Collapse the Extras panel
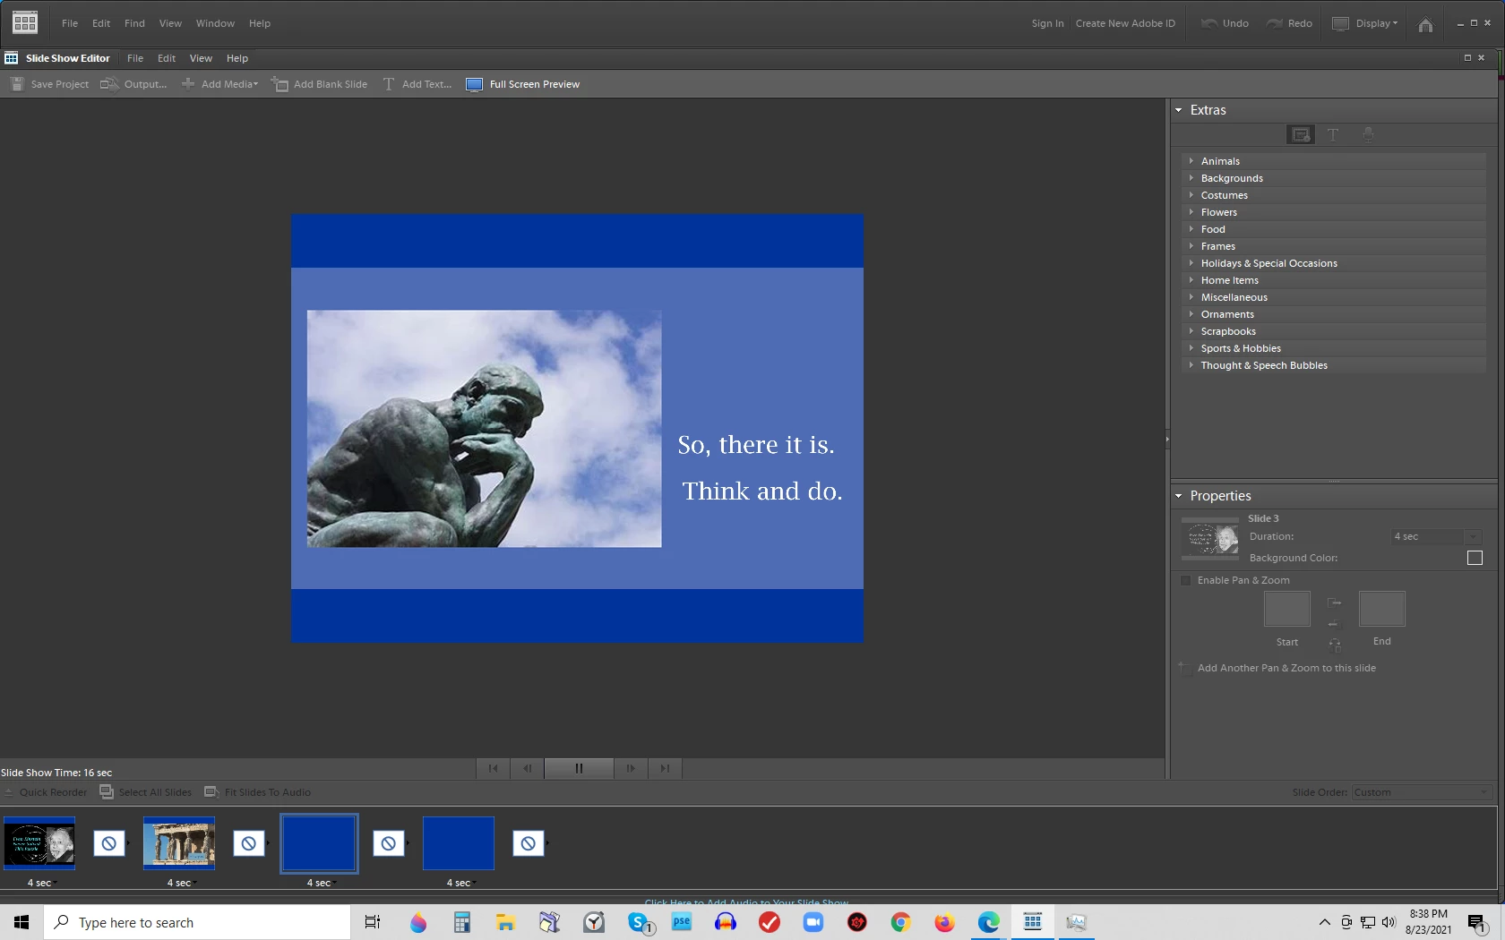The width and height of the screenshot is (1505, 940). [x=1179, y=110]
